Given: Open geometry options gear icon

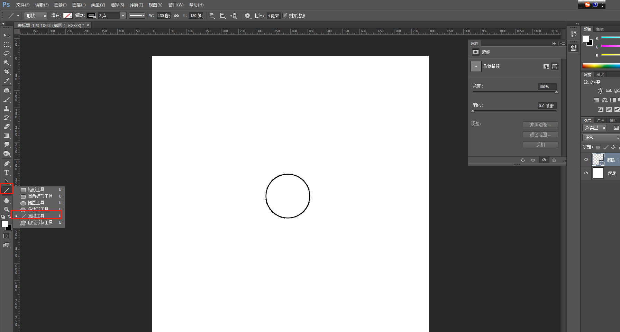Looking at the screenshot, I should pyautogui.click(x=247, y=16).
